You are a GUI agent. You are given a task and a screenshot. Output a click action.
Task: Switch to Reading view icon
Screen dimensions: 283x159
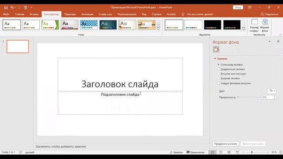[x=229, y=152]
